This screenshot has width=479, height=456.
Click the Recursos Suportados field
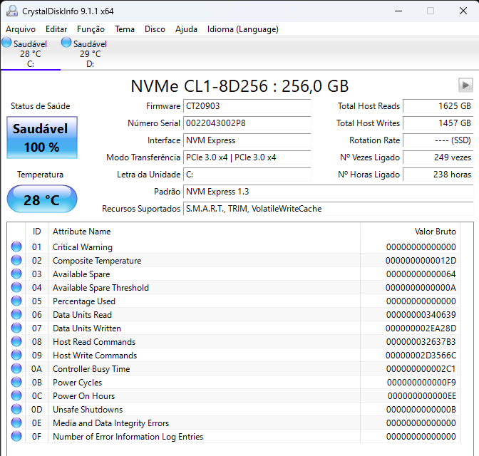click(329, 209)
